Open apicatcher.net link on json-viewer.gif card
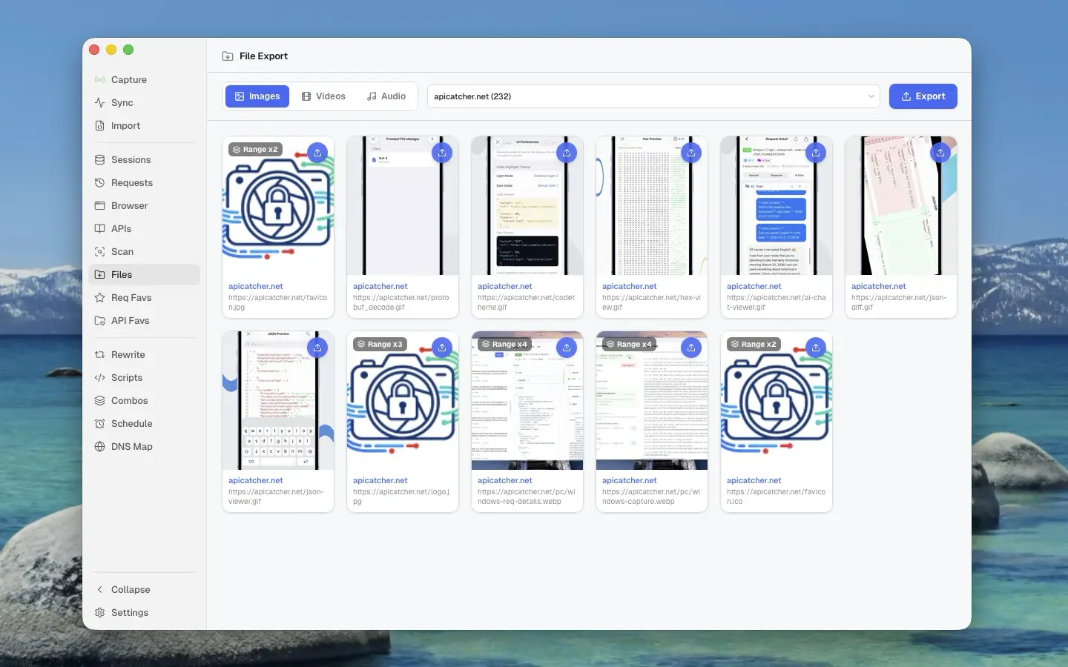 [256, 480]
